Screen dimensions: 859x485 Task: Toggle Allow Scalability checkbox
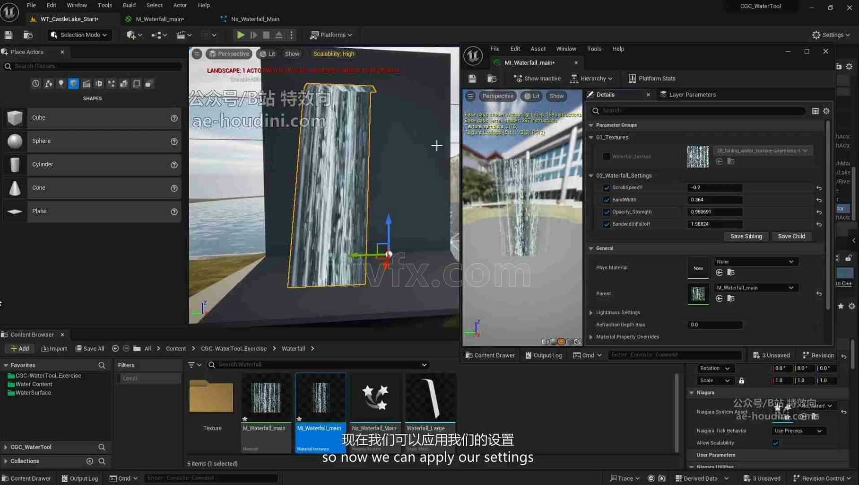(x=775, y=443)
